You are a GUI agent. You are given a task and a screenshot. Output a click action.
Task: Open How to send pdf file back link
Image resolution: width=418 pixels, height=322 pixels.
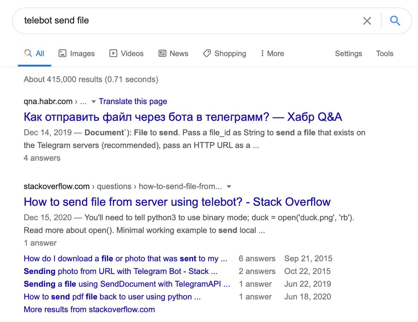pyautogui.click(x=112, y=297)
